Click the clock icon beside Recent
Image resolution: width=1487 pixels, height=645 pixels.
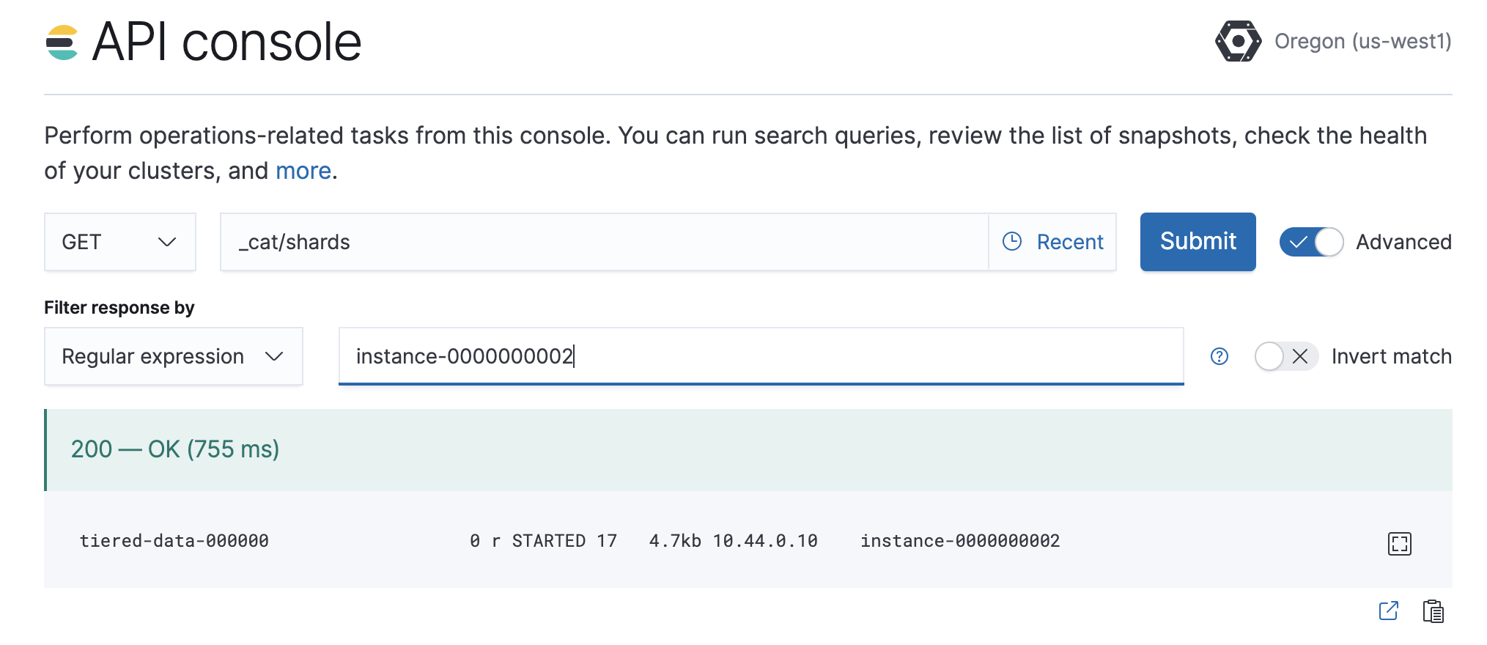(1011, 242)
